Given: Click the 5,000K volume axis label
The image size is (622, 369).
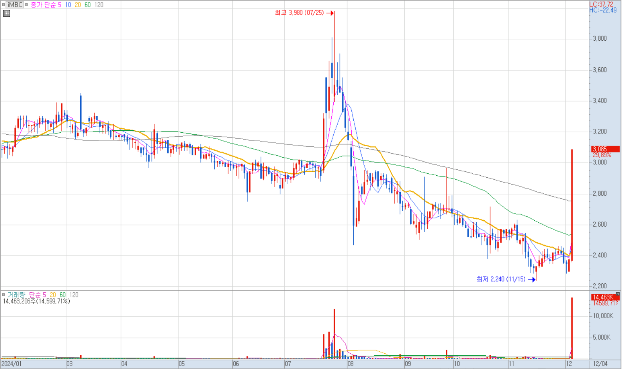Looking at the screenshot, I should click(602, 337).
